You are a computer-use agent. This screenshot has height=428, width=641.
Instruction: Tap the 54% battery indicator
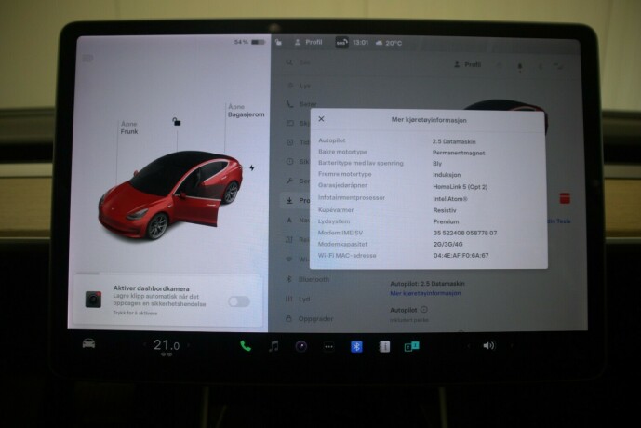coord(249,42)
